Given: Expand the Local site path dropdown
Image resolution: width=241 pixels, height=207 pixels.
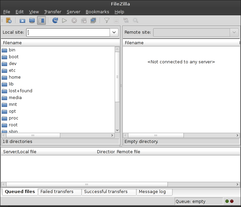Looking at the screenshot, I should pyautogui.click(x=114, y=32).
